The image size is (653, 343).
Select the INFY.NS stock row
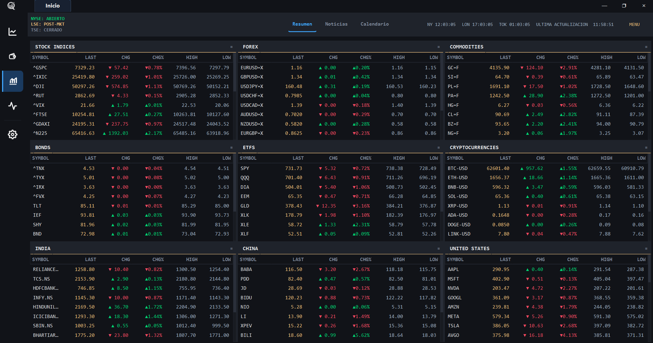[132, 298]
